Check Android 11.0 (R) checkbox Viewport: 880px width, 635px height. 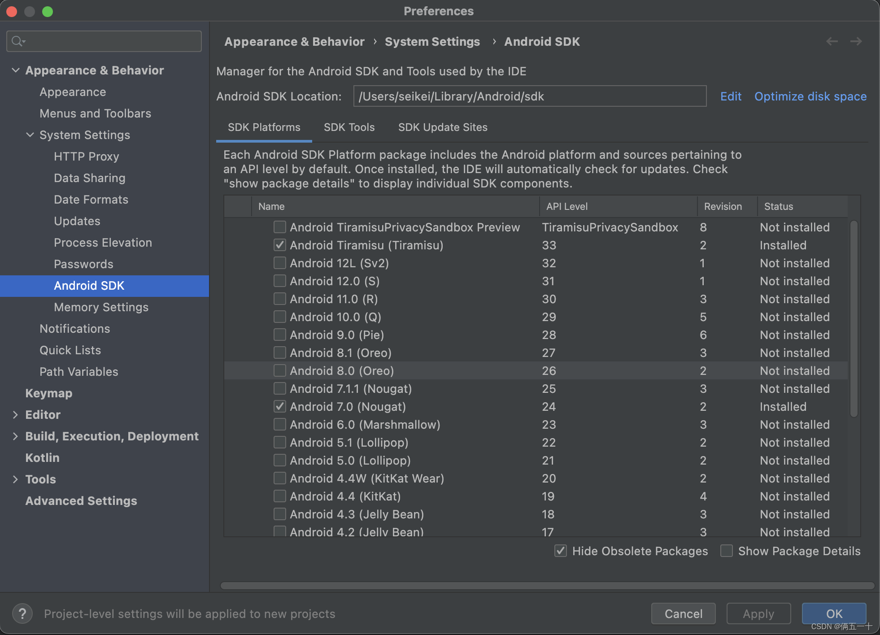(x=280, y=299)
